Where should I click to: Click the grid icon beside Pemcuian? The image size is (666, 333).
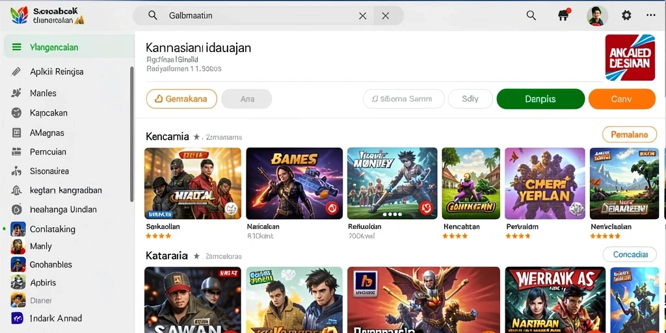coord(16,152)
